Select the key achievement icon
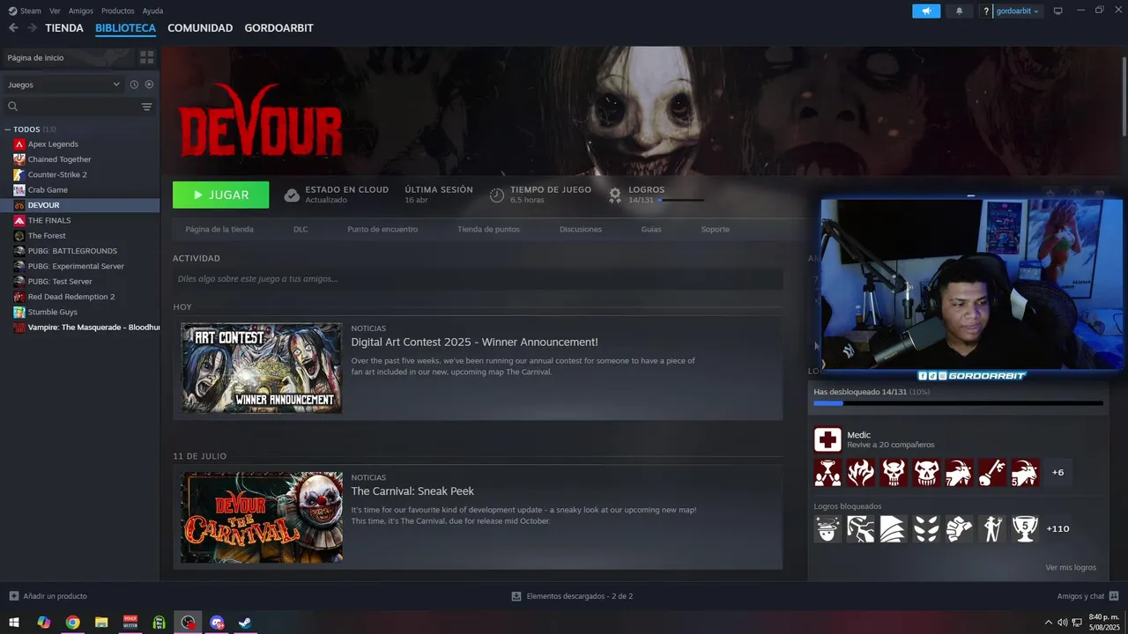This screenshot has height=634, width=1128. [992, 473]
